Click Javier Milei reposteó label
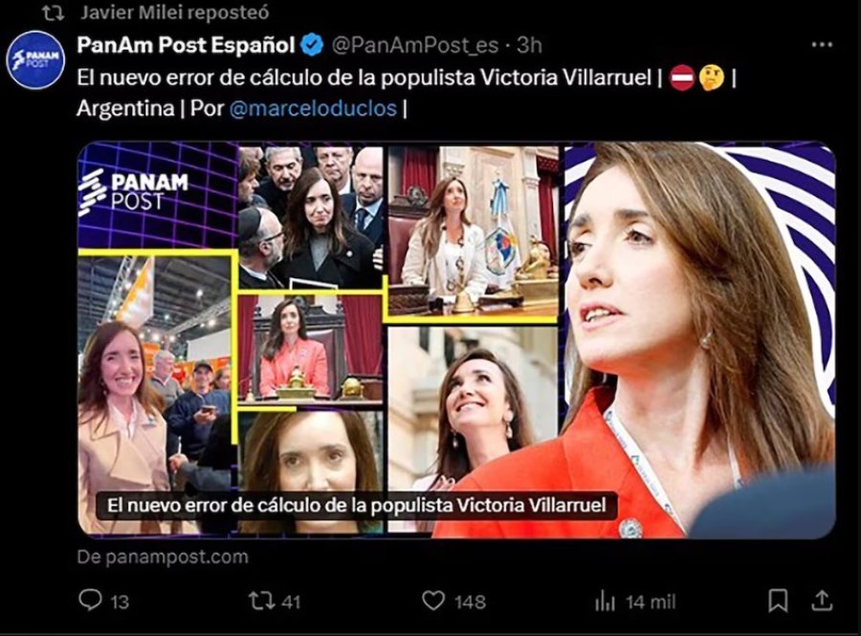 [x=175, y=12]
